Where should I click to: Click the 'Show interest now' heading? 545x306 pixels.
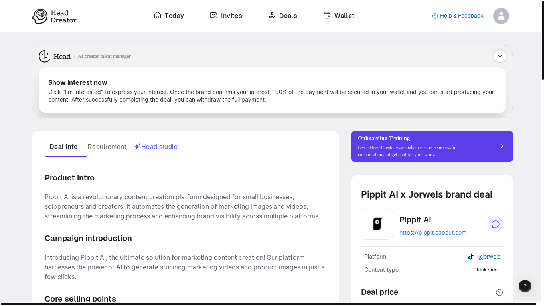(x=78, y=82)
